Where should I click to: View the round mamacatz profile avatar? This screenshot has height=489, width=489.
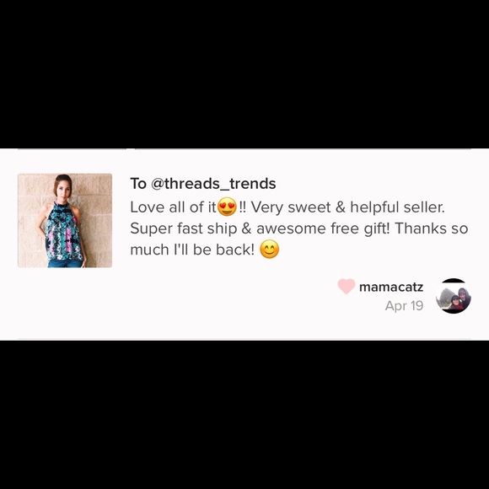pos(454,296)
